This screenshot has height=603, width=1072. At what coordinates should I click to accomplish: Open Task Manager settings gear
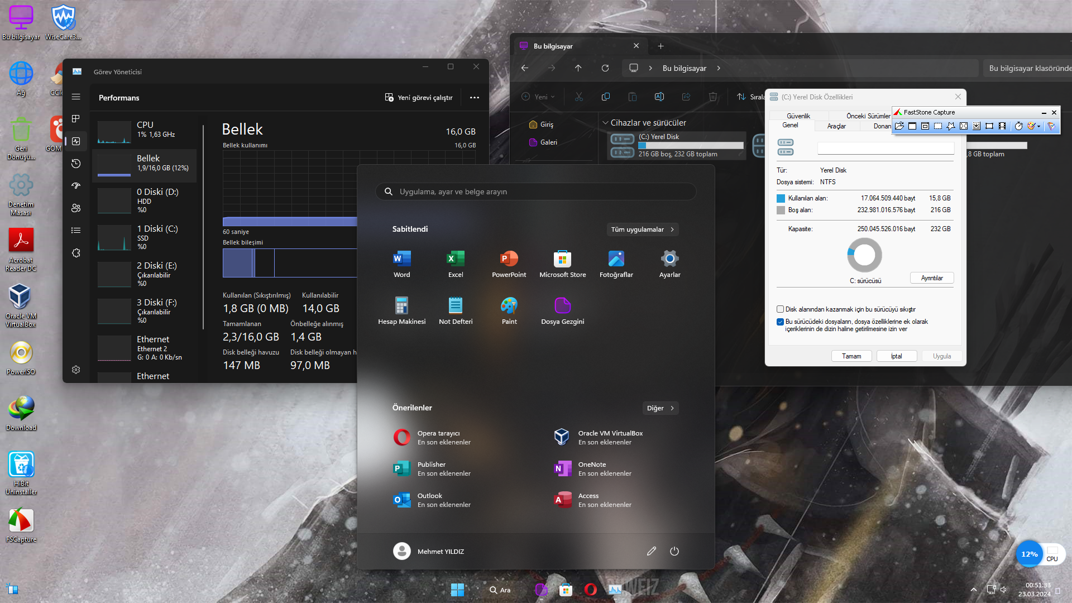pyautogui.click(x=76, y=370)
